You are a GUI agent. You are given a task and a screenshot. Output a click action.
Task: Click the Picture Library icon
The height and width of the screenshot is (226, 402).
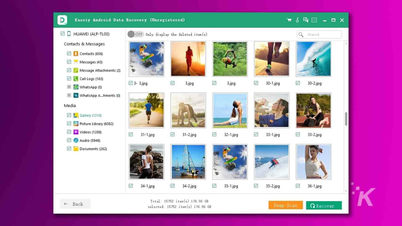tap(76, 124)
